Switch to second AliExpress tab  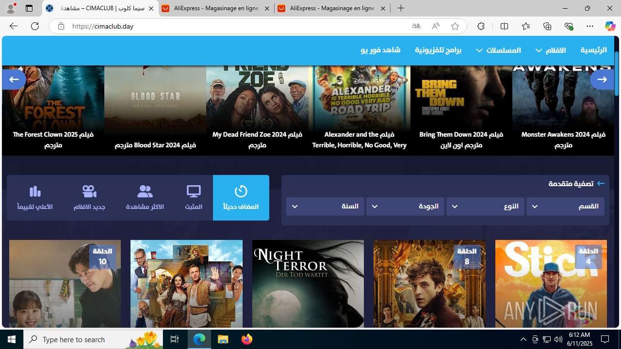(x=331, y=8)
